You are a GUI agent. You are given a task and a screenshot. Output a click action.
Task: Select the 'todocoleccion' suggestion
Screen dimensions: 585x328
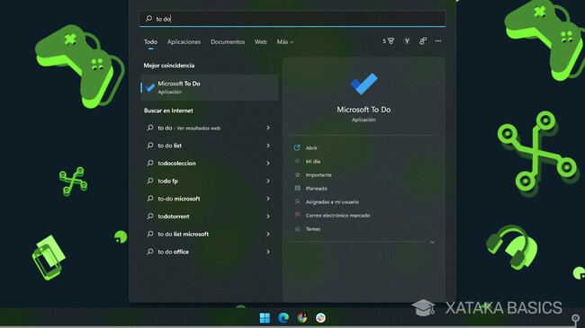click(x=176, y=164)
